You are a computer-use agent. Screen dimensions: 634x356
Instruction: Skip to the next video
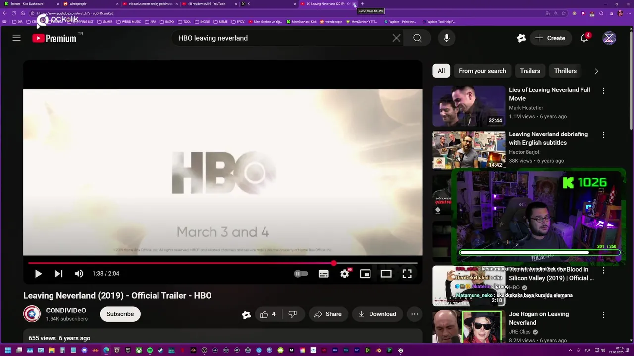coord(58,274)
